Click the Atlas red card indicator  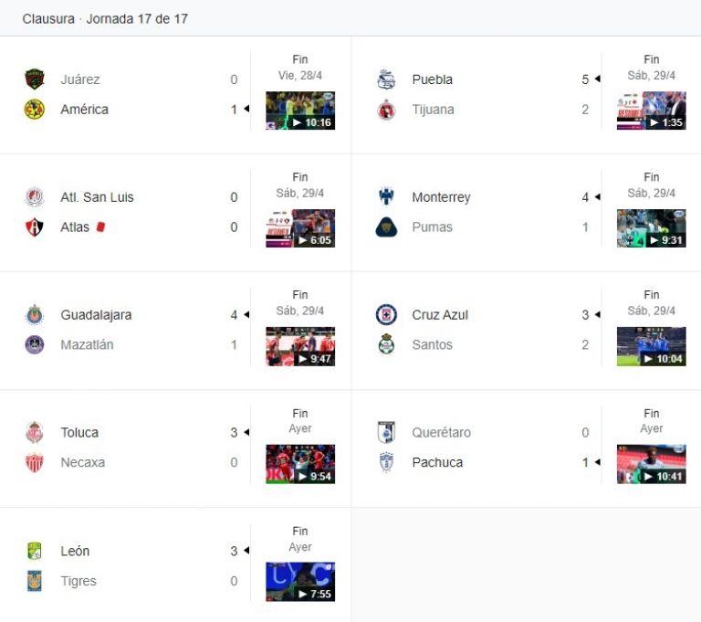pos(100,227)
